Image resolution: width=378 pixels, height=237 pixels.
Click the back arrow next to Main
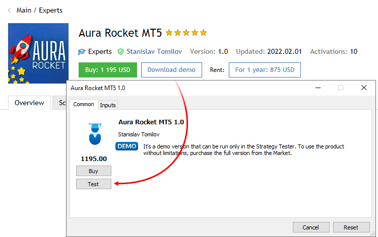pyautogui.click(x=10, y=11)
